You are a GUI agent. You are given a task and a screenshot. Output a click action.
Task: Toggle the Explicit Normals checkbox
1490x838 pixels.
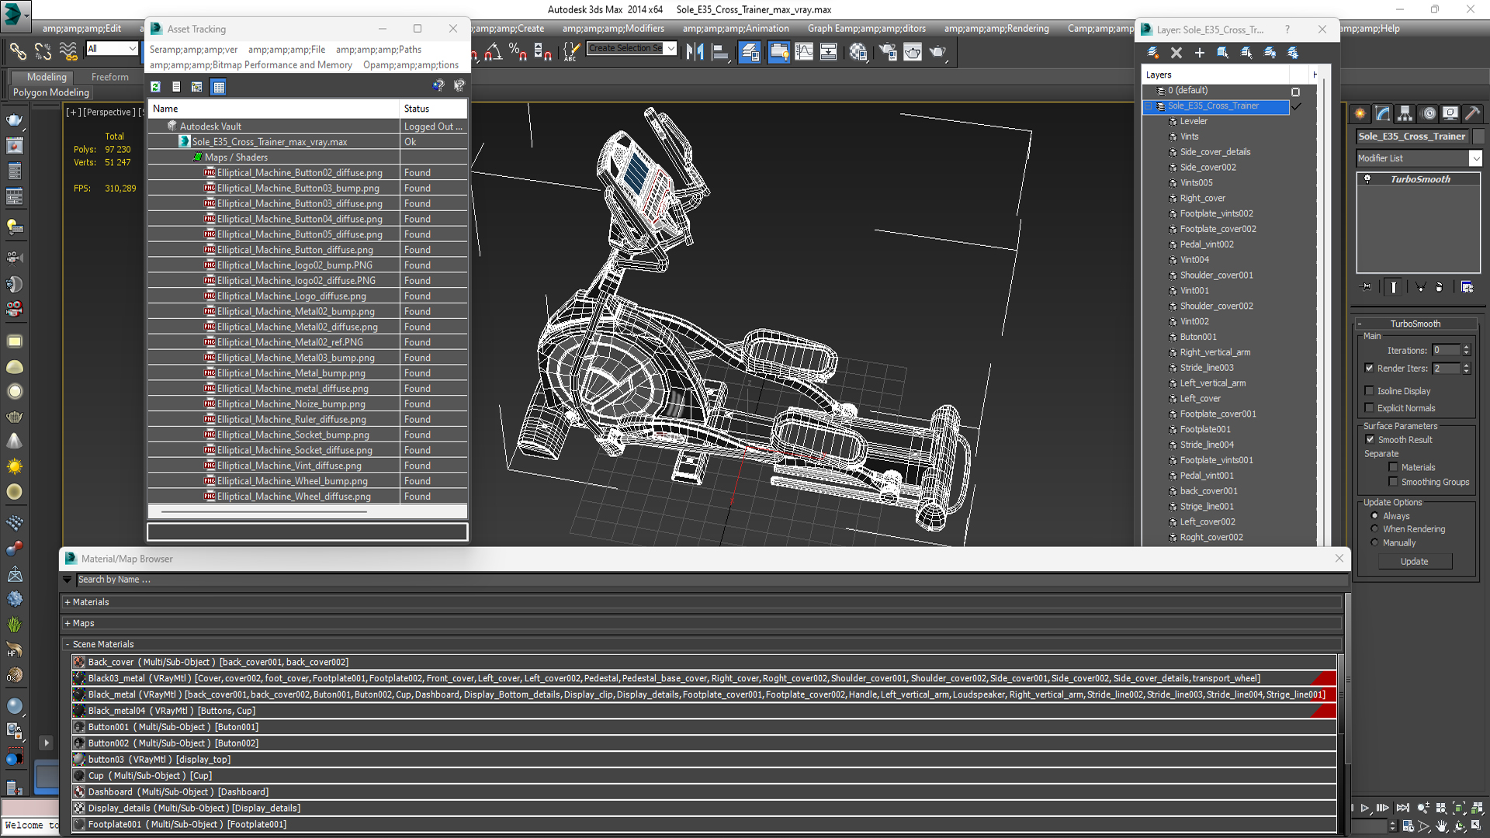click(1370, 408)
